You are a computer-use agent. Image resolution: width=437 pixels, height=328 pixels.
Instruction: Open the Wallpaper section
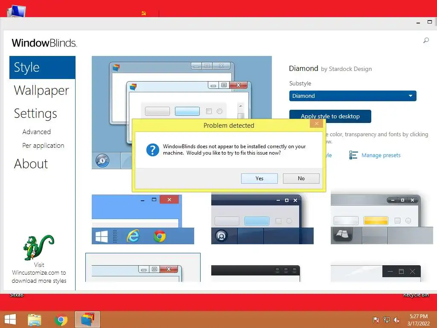coord(41,91)
